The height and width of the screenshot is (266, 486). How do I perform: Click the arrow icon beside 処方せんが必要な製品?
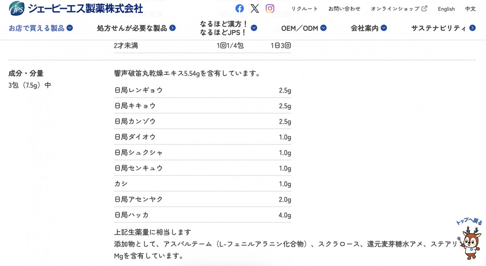pos(172,28)
